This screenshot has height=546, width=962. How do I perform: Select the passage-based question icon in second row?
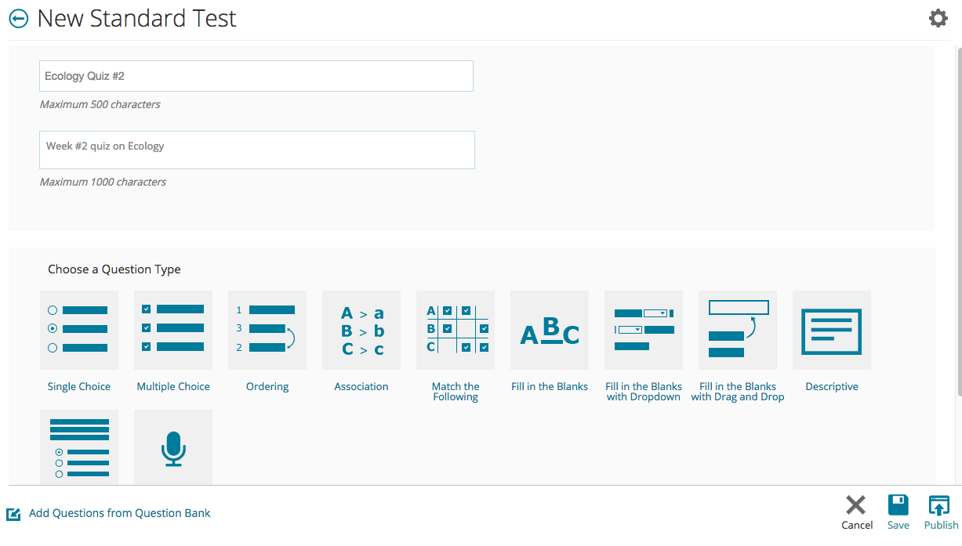tap(79, 448)
